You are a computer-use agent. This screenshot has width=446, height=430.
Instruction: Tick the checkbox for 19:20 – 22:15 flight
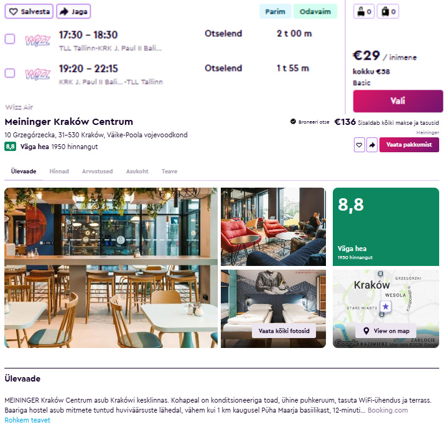pyautogui.click(x=10, y=73)
